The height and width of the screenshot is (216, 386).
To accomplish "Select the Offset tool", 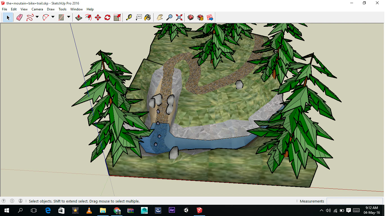I will [x=88, y=18].
